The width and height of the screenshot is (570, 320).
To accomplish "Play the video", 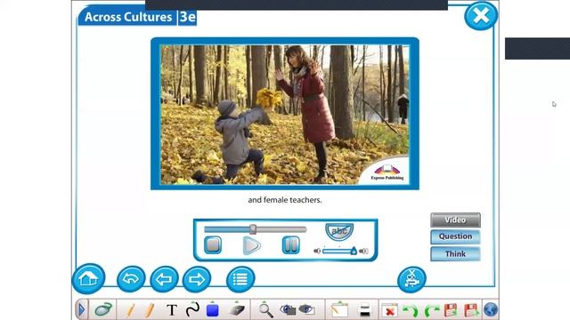I will [x=251, y=245].
